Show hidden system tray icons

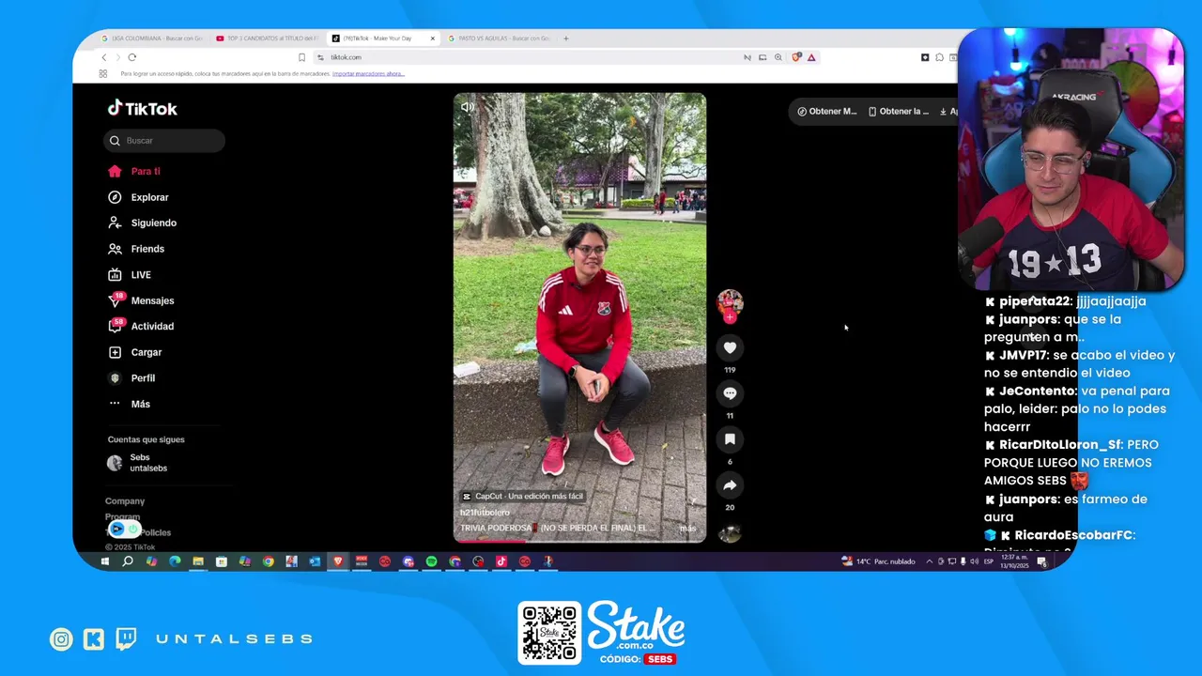click(930, 561)
